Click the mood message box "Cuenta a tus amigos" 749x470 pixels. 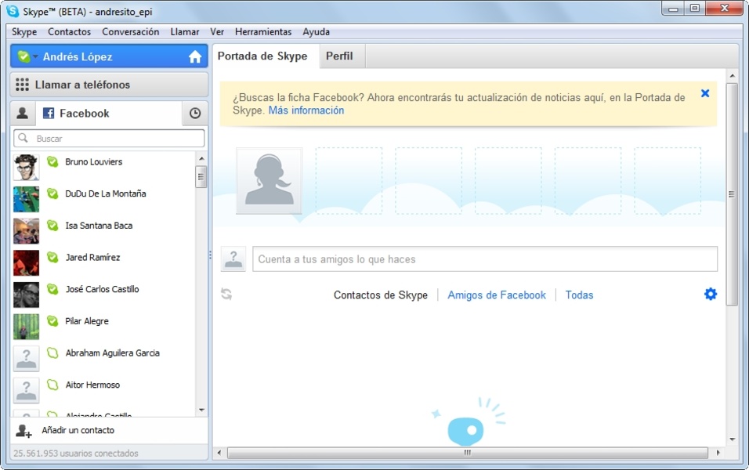click(x=484, y=259)
